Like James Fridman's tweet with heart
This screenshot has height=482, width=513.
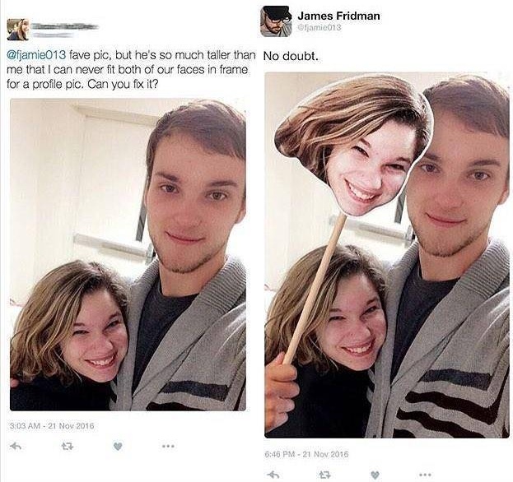pyautogui.click(x=375, y=475)
